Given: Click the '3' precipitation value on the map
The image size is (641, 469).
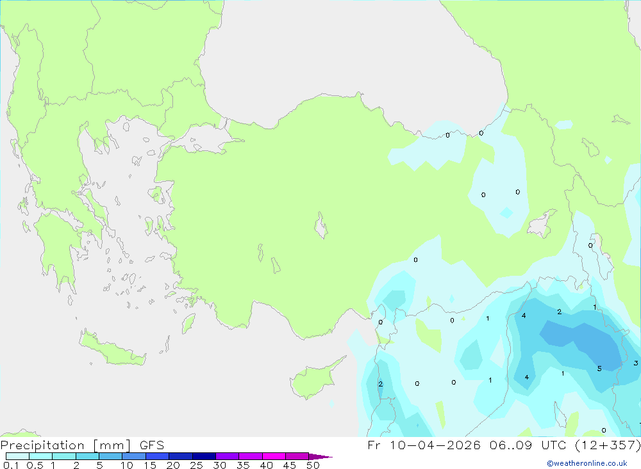Looking at the screenshot, I should pos(636,363).
